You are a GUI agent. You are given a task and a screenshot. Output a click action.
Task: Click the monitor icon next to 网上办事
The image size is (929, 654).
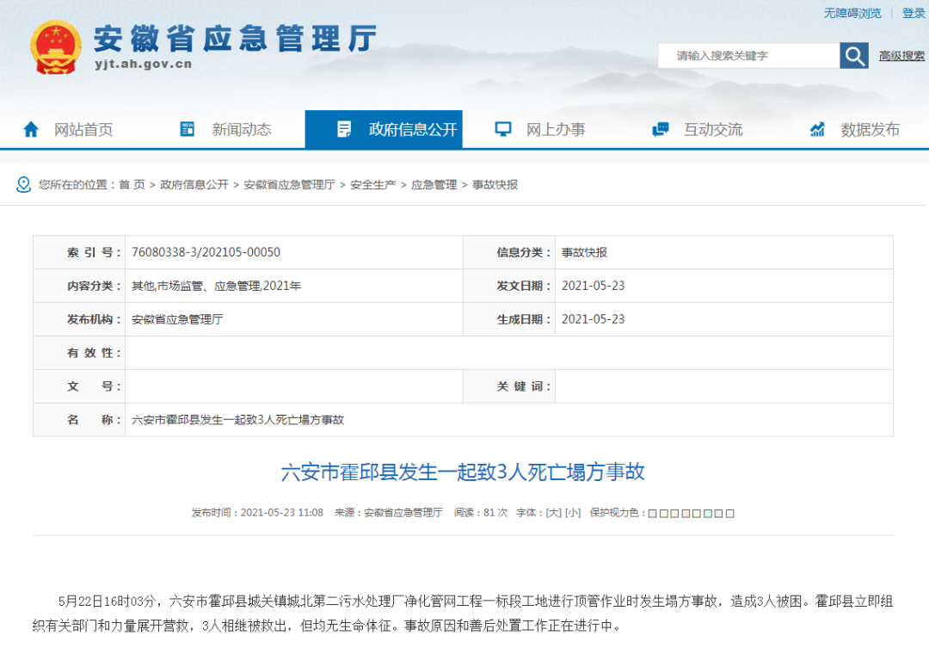click(x=501, y=128)
